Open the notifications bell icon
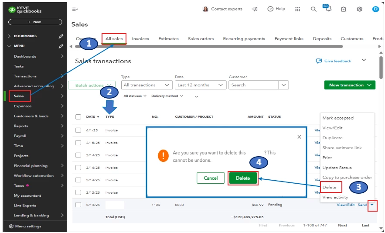Screen dimensions: 385x233 point(327,8)
